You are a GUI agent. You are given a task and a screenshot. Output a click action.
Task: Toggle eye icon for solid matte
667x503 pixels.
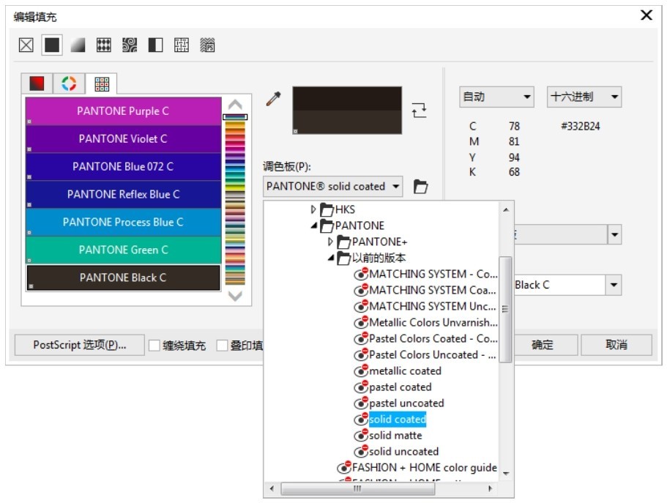tap(361, 436)
